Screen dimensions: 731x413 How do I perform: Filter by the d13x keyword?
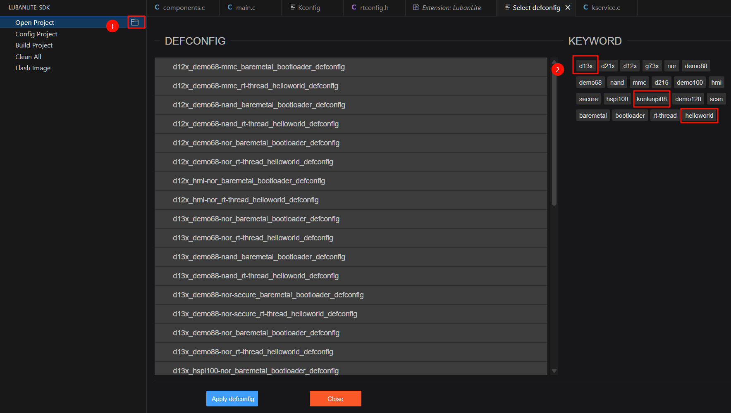[x=585, y=66]
